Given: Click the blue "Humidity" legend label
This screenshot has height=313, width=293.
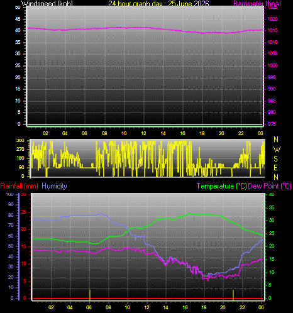Looking at the screenshot, I should tap(54, 186).
